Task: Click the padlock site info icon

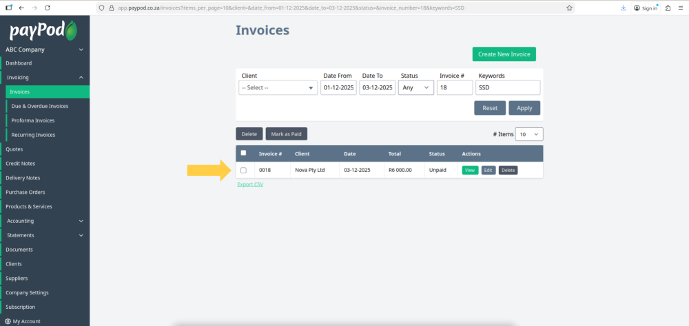Action: (112, 8)
